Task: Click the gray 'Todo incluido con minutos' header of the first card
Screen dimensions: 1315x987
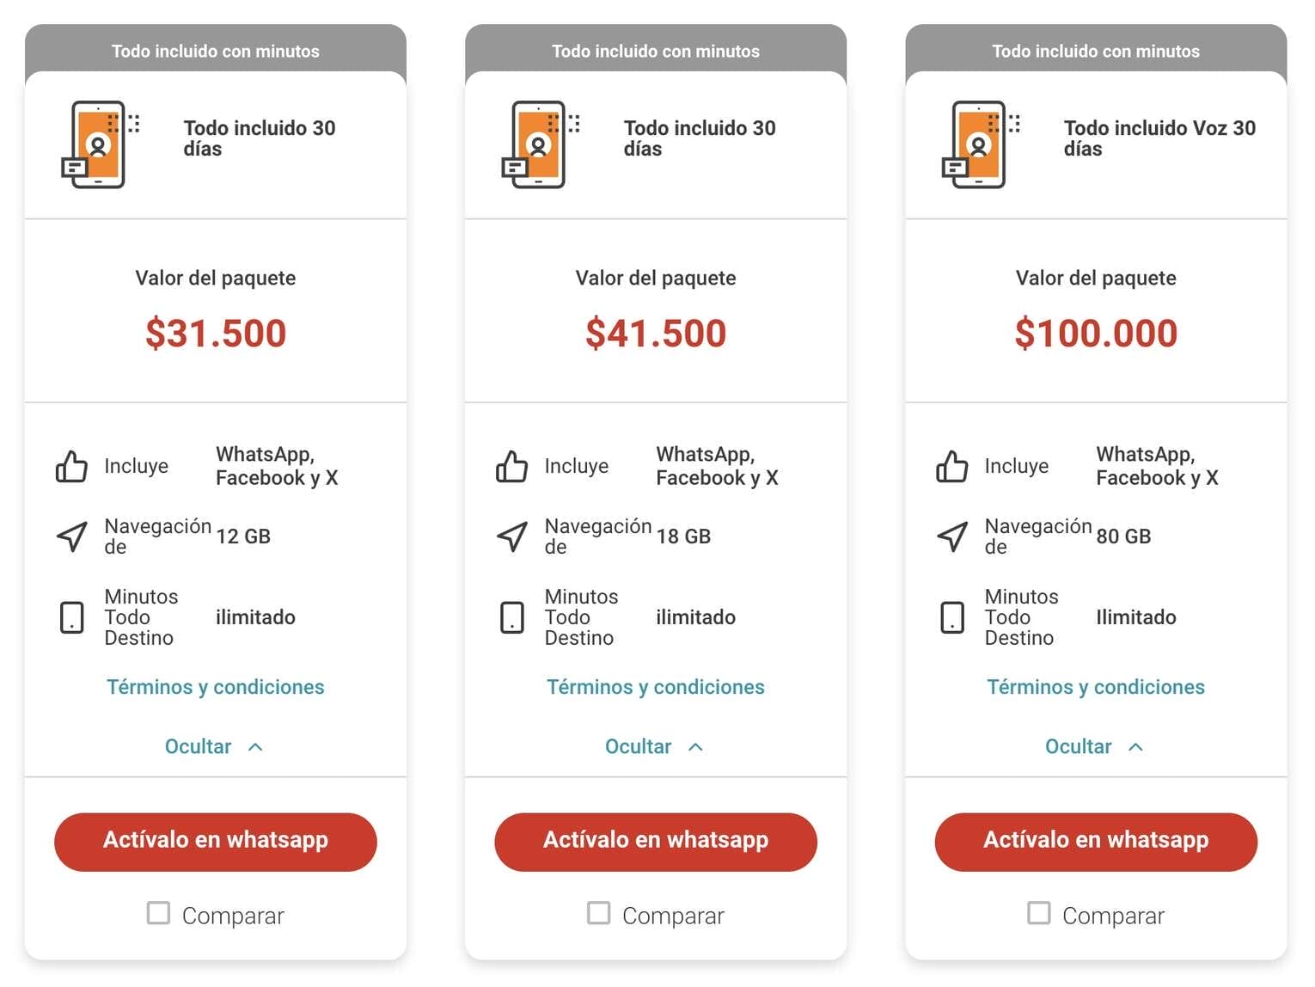Action: (215, 51)
